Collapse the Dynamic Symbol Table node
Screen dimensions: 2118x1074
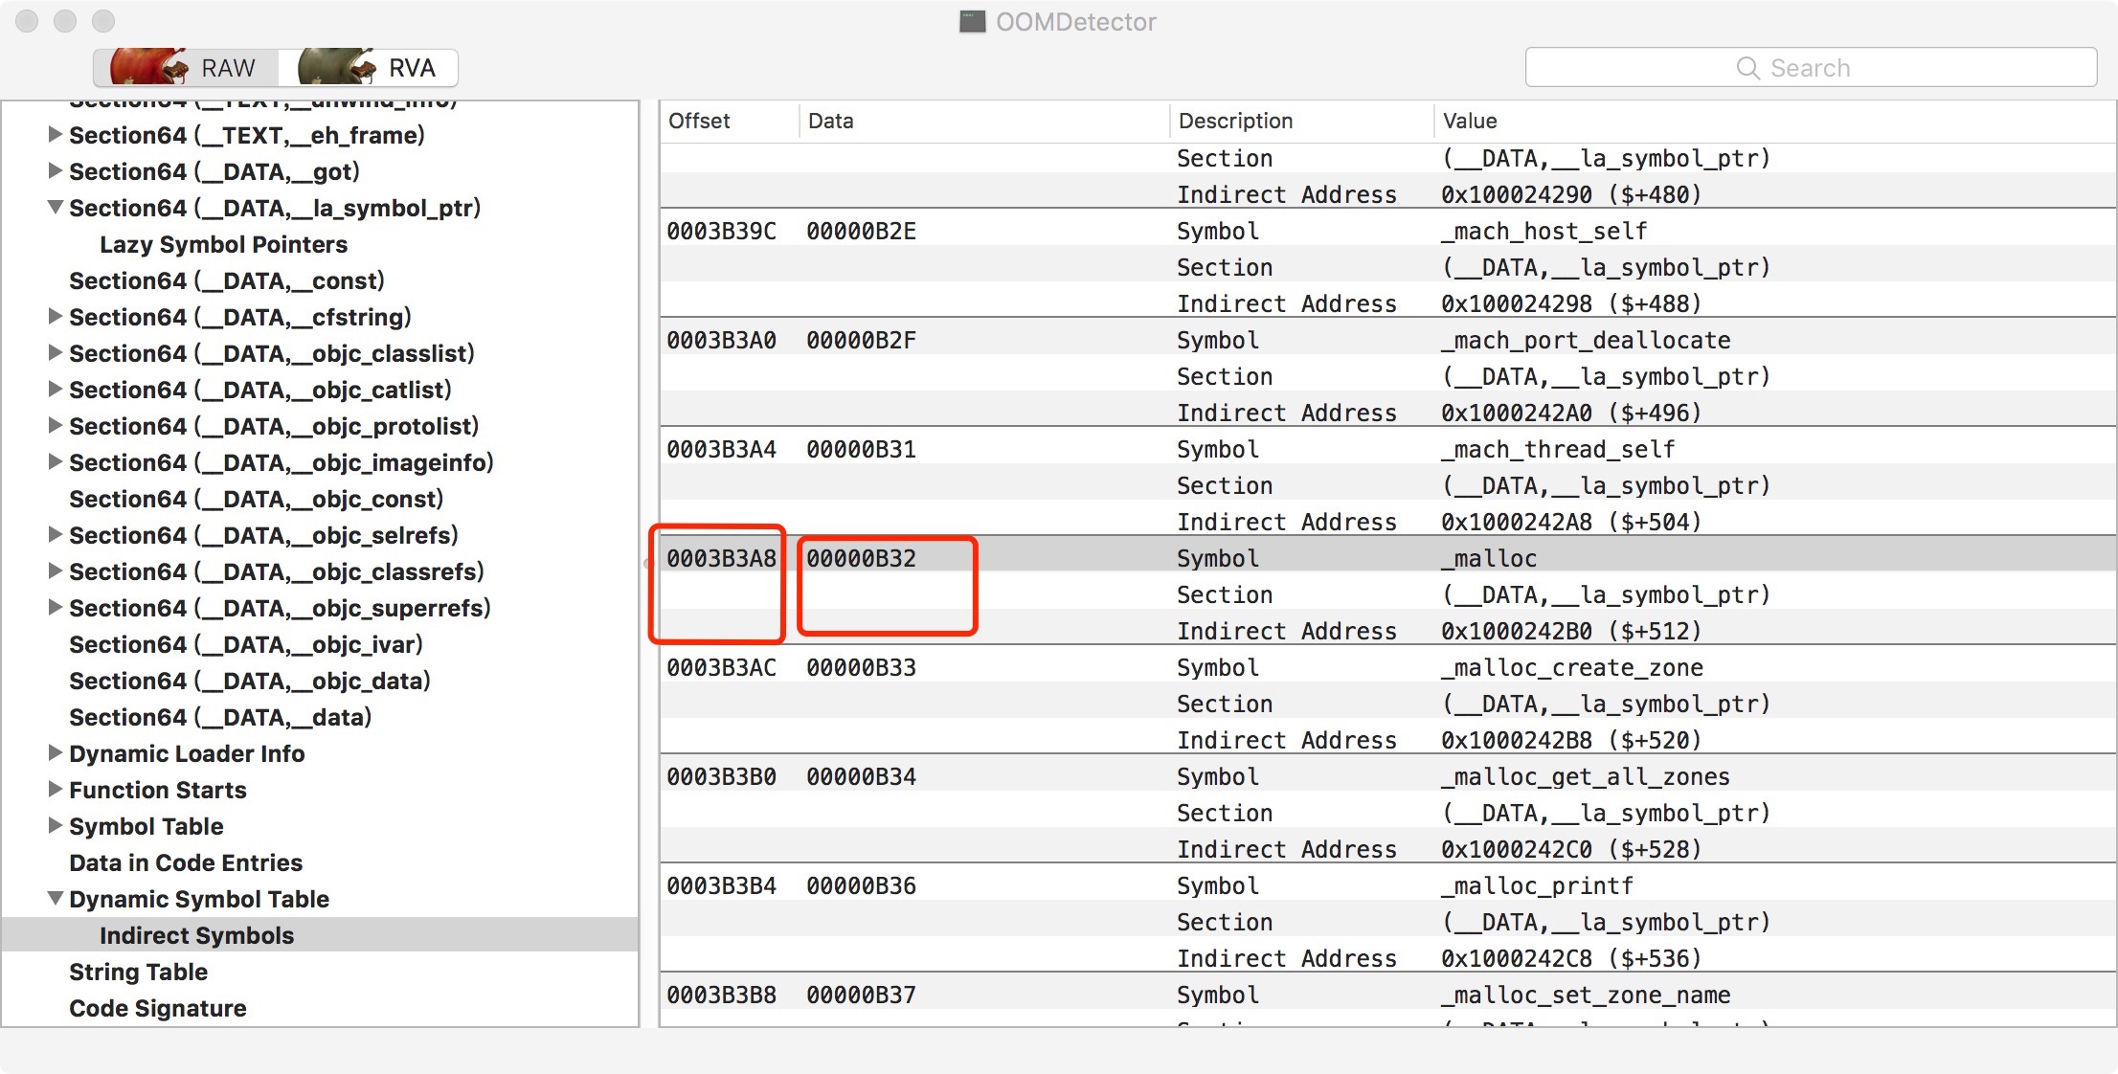56,899
